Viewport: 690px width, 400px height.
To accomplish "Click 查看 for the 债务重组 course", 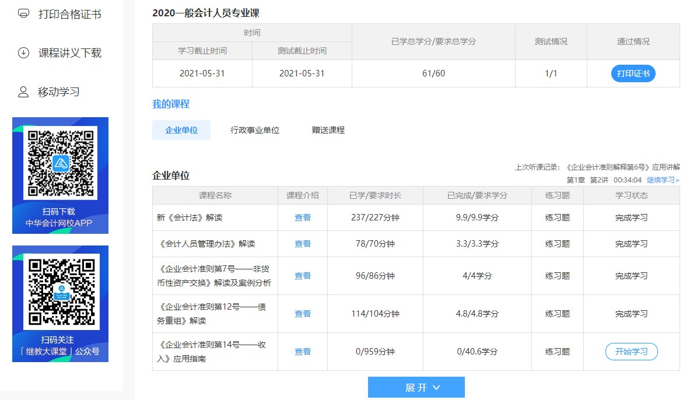I will (302, 313).
